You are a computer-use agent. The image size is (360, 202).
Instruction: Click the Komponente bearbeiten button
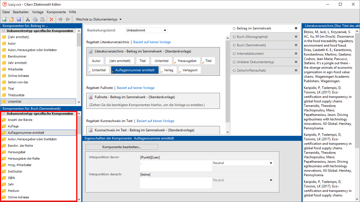point(121,147)
